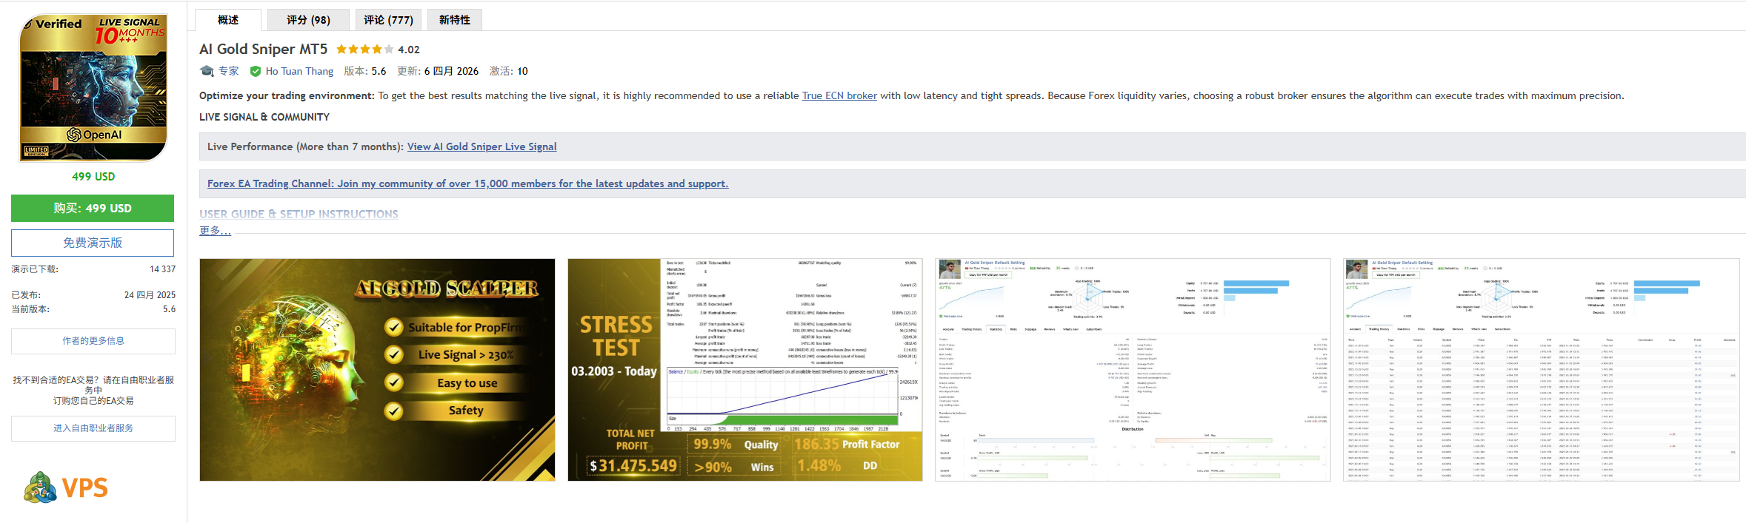Expand the description with 更多... link
Image resolution: width=1746 pixels, height=523 pixels.
point(215,231)
